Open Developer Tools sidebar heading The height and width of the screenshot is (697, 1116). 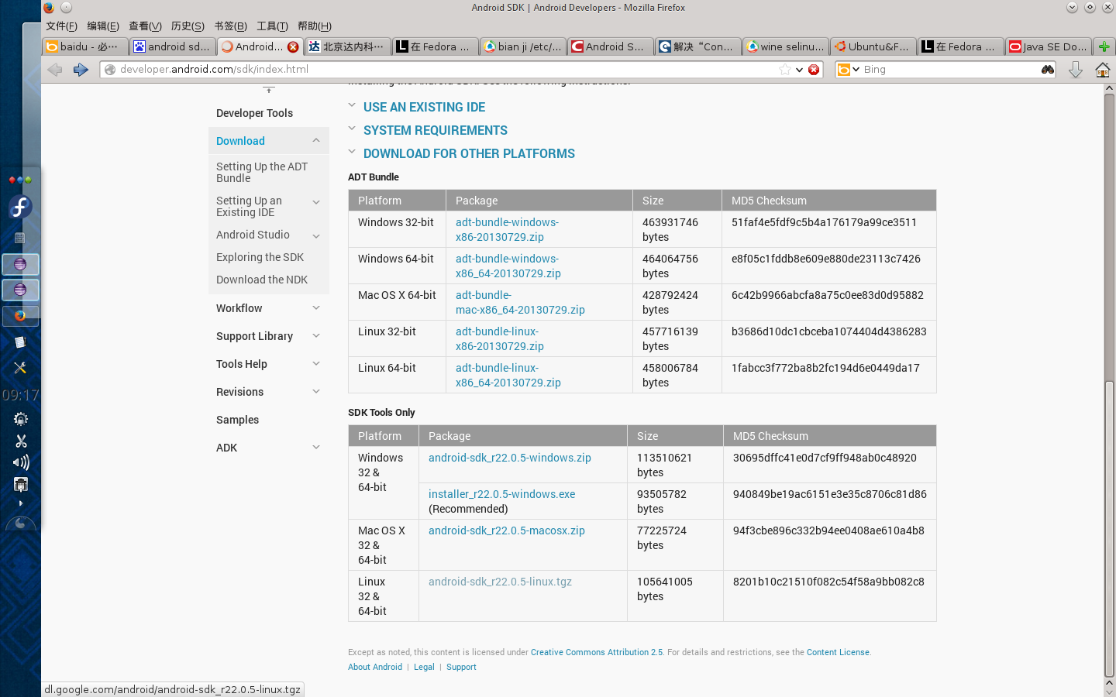click(x=254, y=113)
